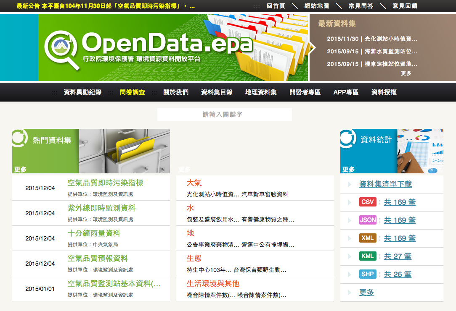This screenshot has width=456, height=311.
Task: Click the arrow beside the bottom 更多 statistics link
Action: (x=350, y=293)
